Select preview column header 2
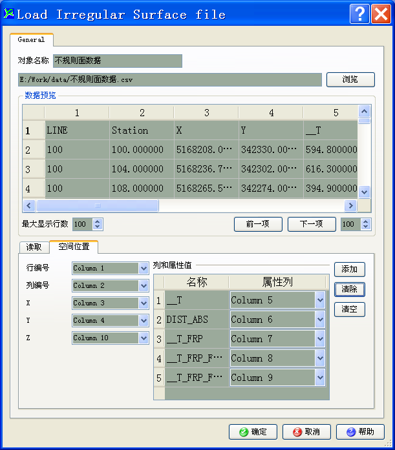 coord(142,112)
